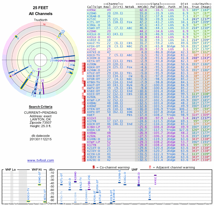This screenshot has width=214, height=206.
Task: Click the 'C' warning icon in KAUT-DT row
Action: pyautogui.click(x=85, y=85)
